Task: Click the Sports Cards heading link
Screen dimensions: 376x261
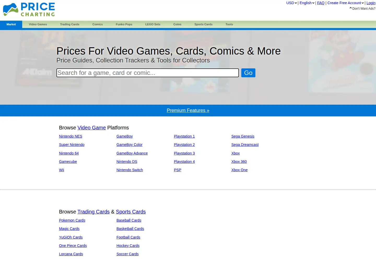Action: [x=131, y=212]
